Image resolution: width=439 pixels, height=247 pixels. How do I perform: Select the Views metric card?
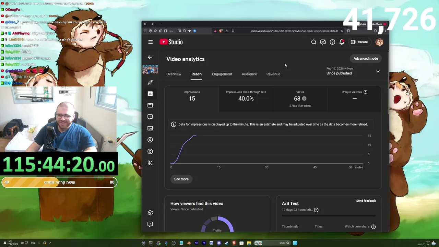pyautogui.click(x=300, y=99)
